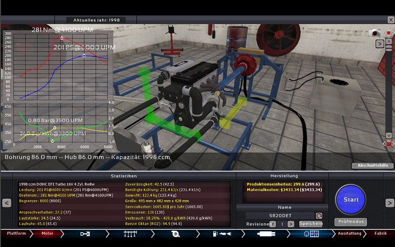Click the Verbrauch 18.29% stat line
395x247 pixels.
[x=168, y=218]
